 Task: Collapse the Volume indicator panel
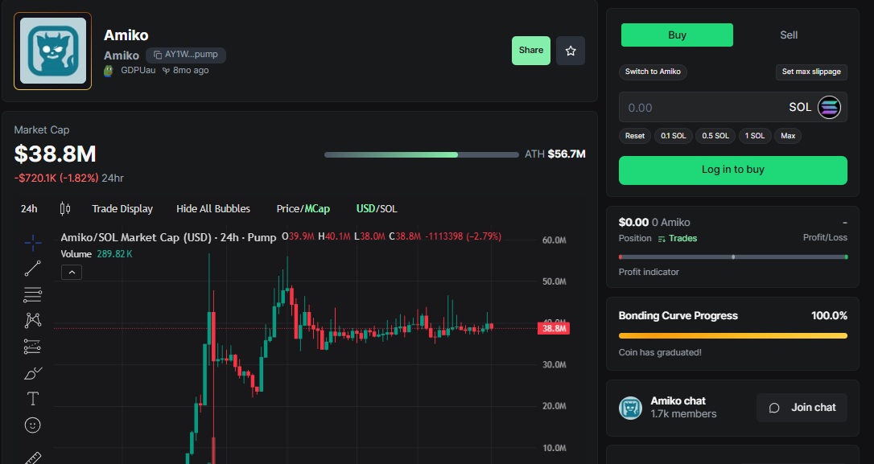[x=72, y=272]
